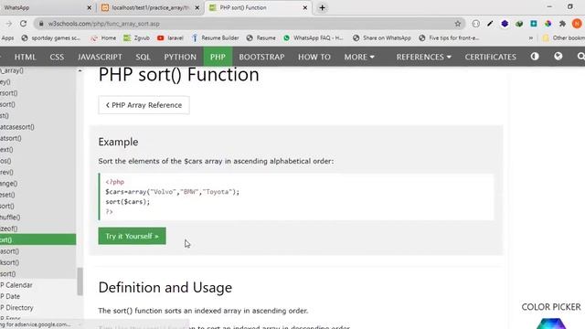Open the search icon in W3Schools navbar
Image resolution: width=585 pixels, height=329 pixels.
580,57
